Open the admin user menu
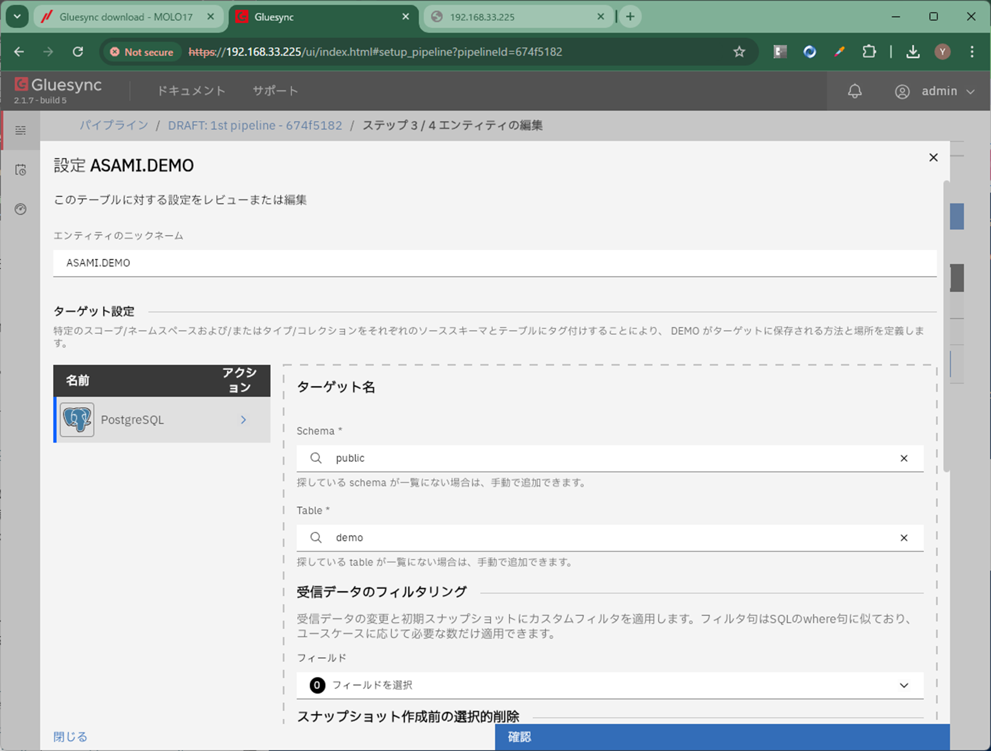The height and width of the screenshot is (751, 991). coord(935,91)
